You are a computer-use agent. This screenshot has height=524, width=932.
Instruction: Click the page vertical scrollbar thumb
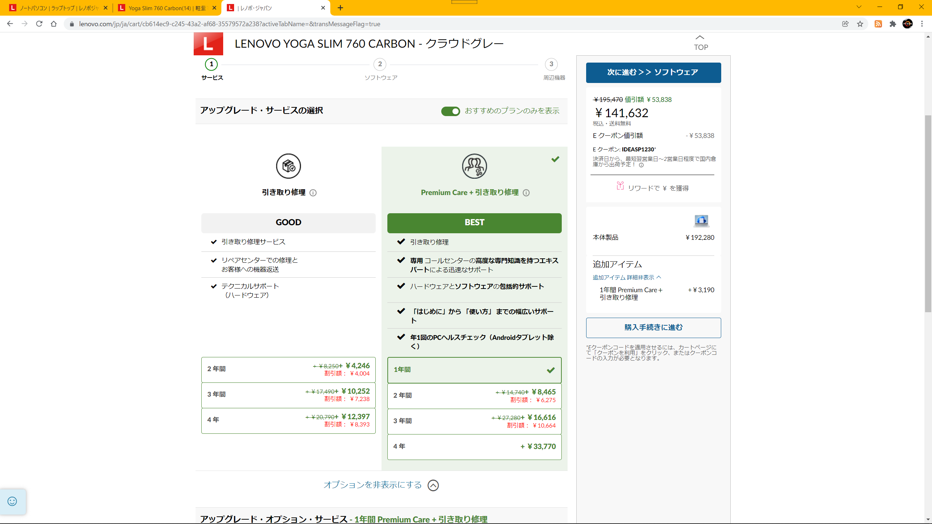click(928, 214)
